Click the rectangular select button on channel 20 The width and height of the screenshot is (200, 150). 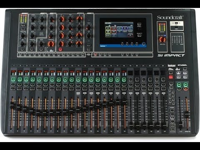[x=137, y=88]
